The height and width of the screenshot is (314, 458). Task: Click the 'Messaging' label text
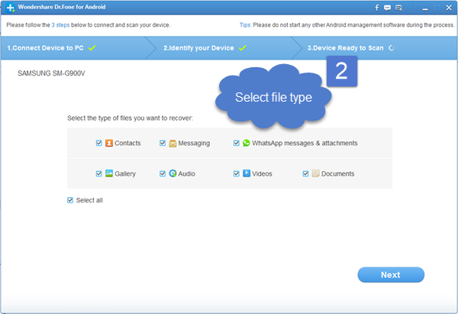click(x=194, y=144)
